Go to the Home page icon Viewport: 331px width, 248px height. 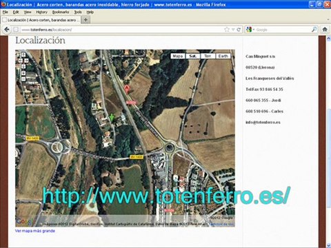pyautogui.click(x=325, y=30)
